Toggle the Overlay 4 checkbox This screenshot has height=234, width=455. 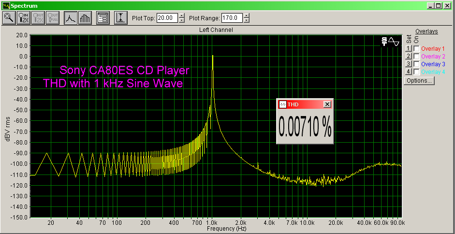point(416,72)
